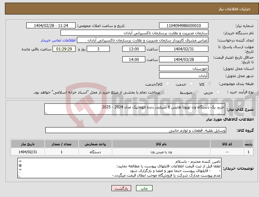
Task: Click the buyer organization name field
Action: click(x=134, y=33)
